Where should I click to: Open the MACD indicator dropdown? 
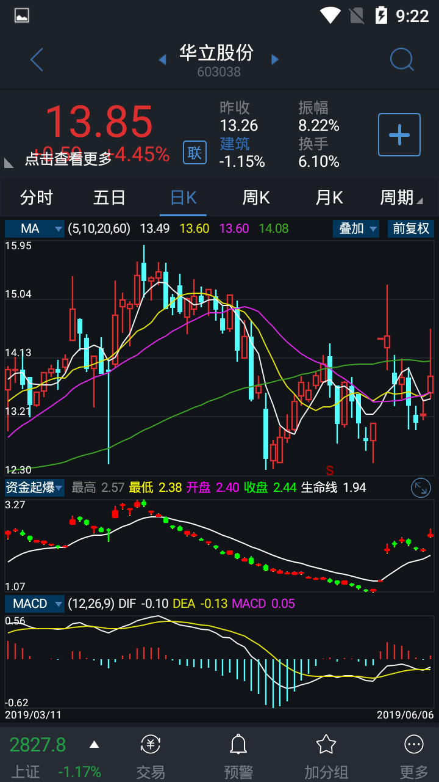35,604
